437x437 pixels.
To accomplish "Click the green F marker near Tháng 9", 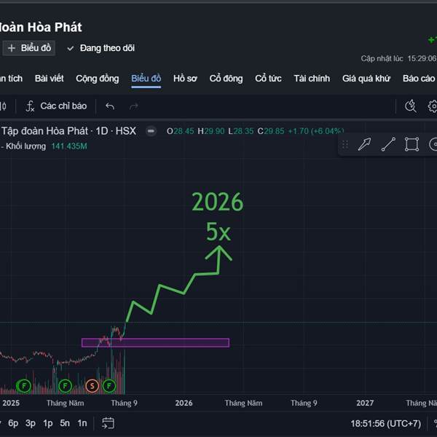I will coord(109,386).
